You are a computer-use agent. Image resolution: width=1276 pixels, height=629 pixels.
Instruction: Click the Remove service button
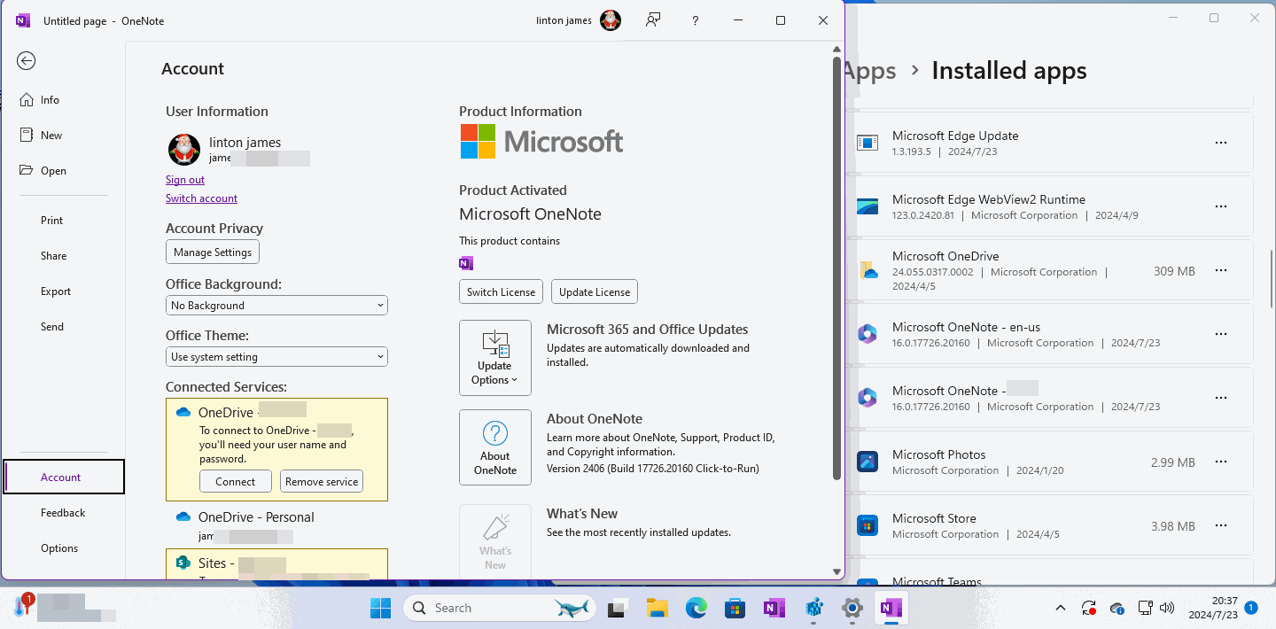coord(322,482)
